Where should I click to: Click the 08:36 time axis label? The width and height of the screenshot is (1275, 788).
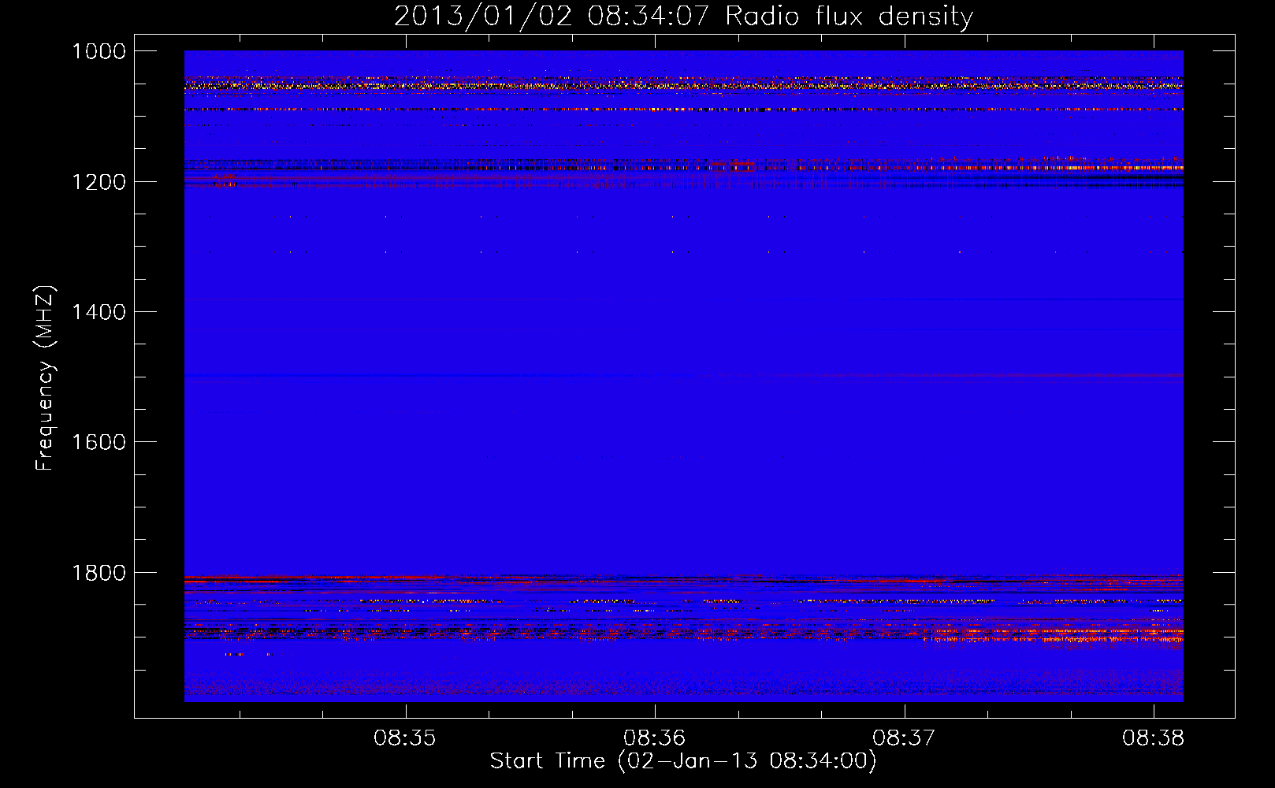tap(654, 738)
